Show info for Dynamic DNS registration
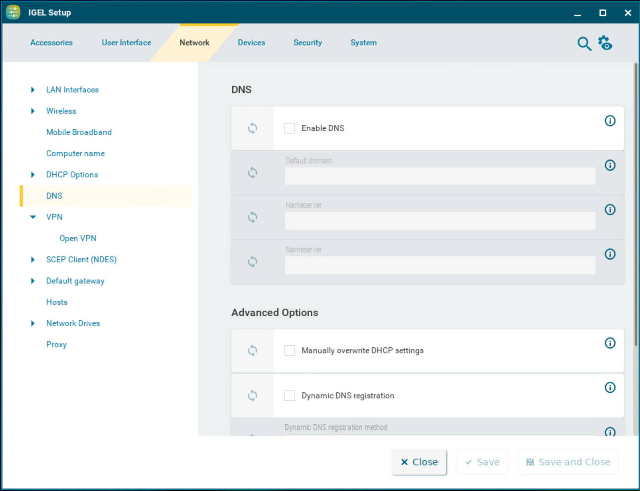Screen dimensions: 640x491 [x=610, y=388]
